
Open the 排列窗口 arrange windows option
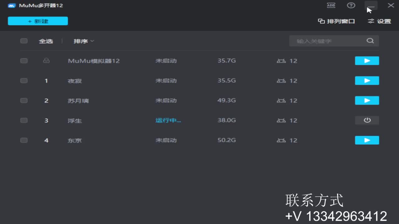pos(336,21)
